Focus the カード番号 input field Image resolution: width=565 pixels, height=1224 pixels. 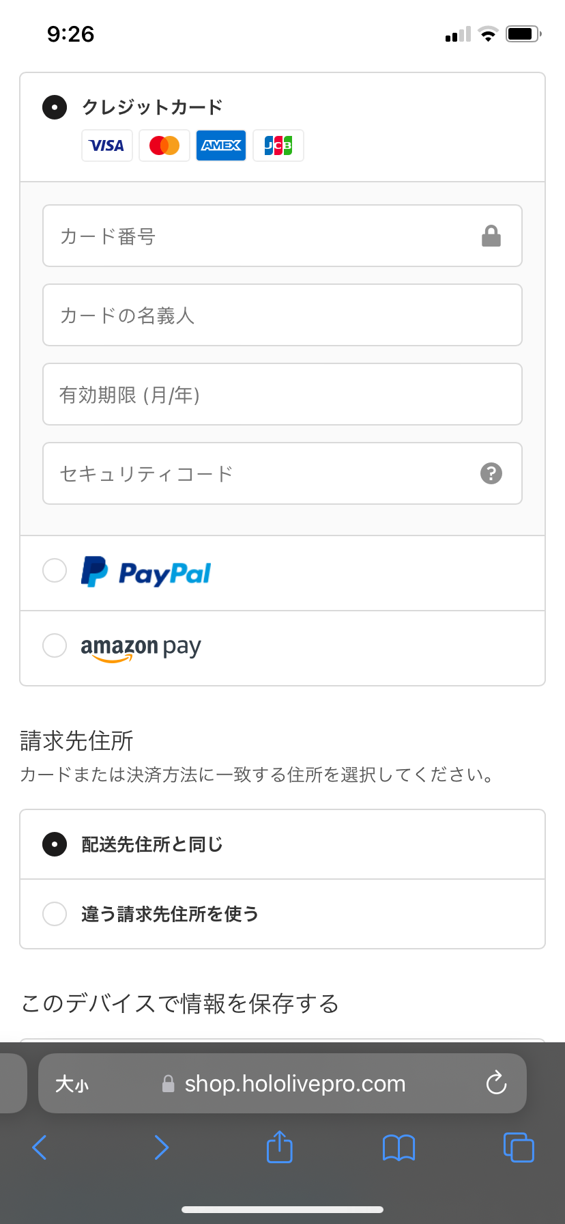click(282, 236)
